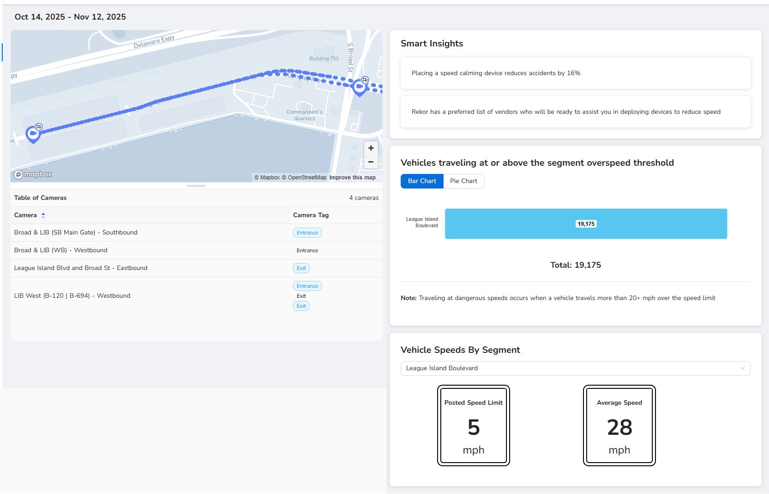Zoom in on the map
Screen dimensions: 769x494
pyautogui.click(x=371, y=148)
